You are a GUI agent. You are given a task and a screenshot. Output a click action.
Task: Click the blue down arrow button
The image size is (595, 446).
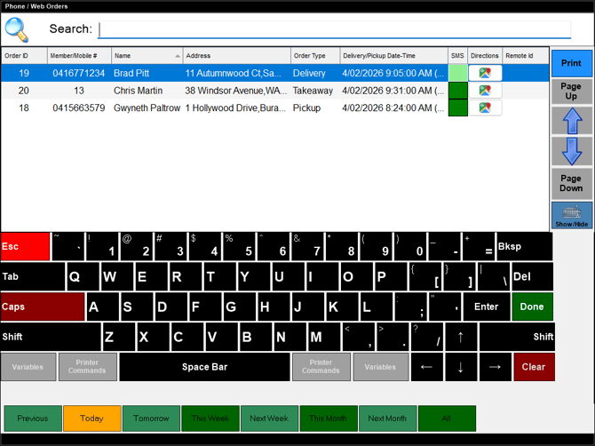[x=572, y=151]
